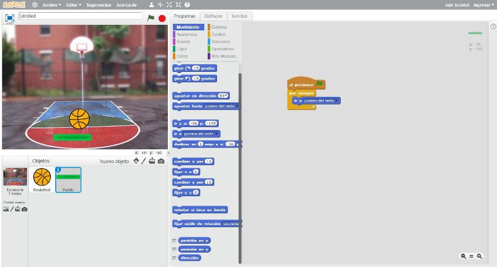Switch to the Programas tab
Viewport: 497px width, 267px height.
pyautogui.click(x=184, y=16)
